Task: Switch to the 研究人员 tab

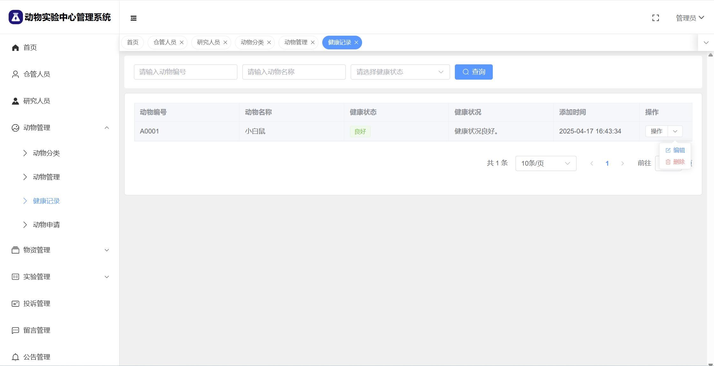Action: click(208, 42)
